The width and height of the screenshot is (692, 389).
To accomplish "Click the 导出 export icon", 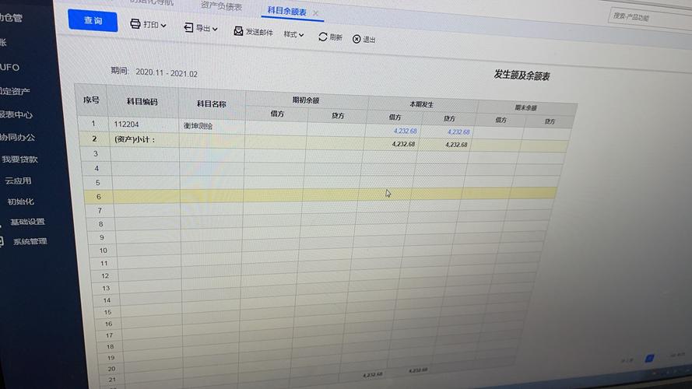I will click(188, 28).
